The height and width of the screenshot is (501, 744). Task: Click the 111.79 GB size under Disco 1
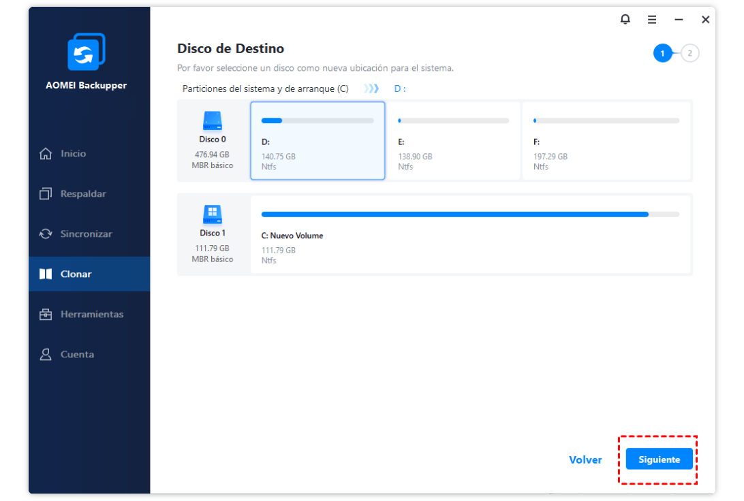pos(212,248)
